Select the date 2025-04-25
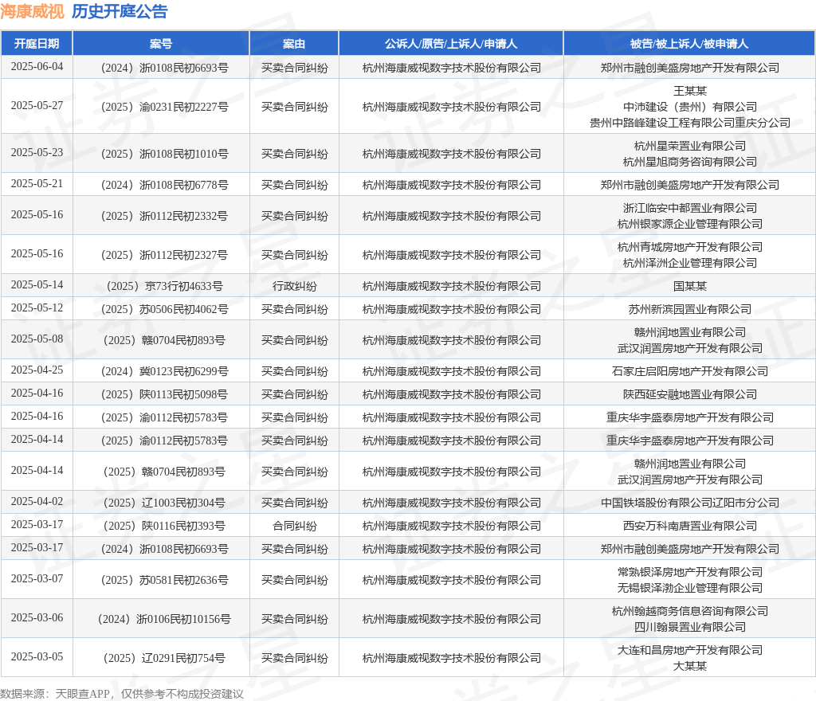Screen dimensions: 816x701 pyautogui.click(x=37, y=370)
